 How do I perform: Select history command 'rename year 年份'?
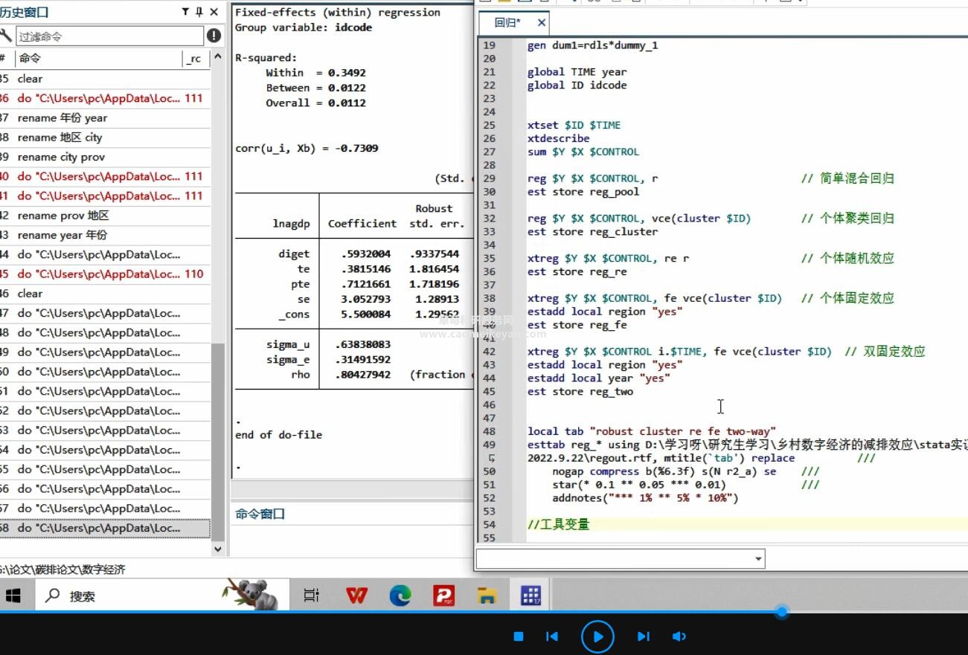62,235
